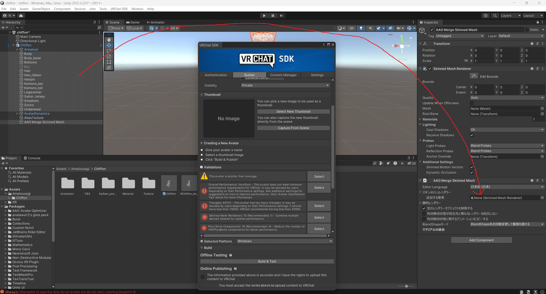This screenshot has height=294, width=546.
Task: Toggle the game object active checkbox
Action: [x=432, y=30]
